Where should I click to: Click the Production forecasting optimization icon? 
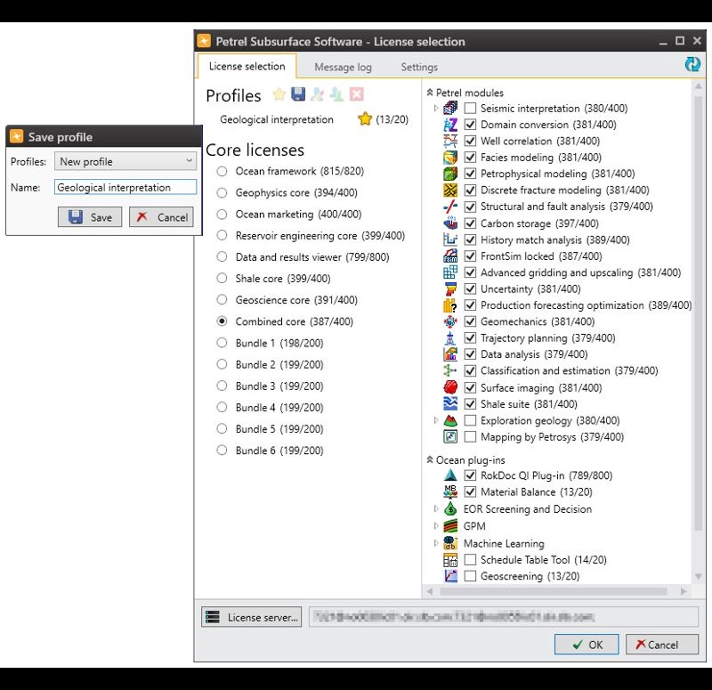point(450,304)
